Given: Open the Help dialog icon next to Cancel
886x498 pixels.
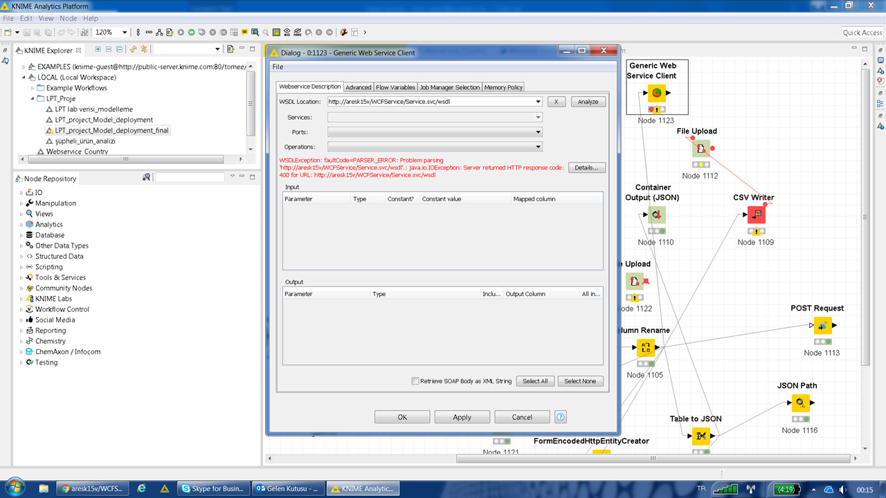Looking at the screenshot, I should click(x=561, y=417).
